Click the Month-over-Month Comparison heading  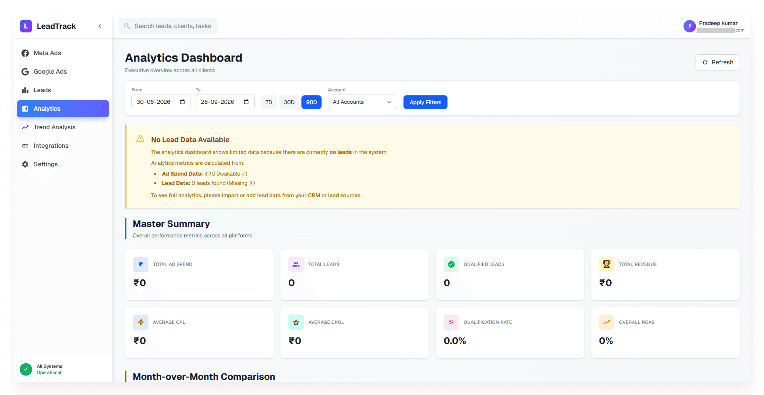click(204, 377)
